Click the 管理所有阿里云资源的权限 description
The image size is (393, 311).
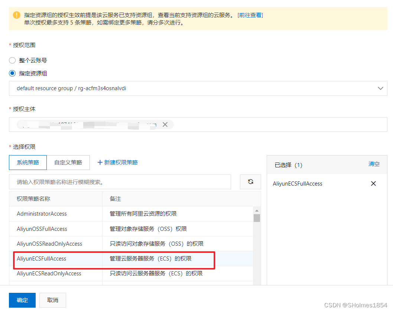point(143,214)
